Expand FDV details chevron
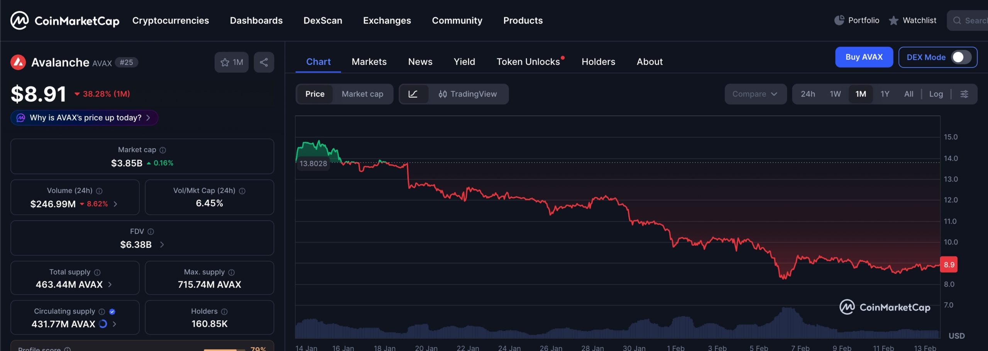The width and height of the screenshot is (988, 351). 162,244
